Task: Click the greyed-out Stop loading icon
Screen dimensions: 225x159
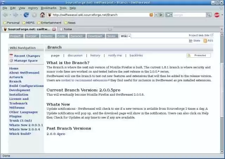Action: (x=34, y=15)
